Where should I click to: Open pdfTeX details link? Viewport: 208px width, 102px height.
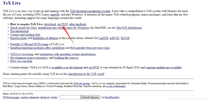pos(114,38)
